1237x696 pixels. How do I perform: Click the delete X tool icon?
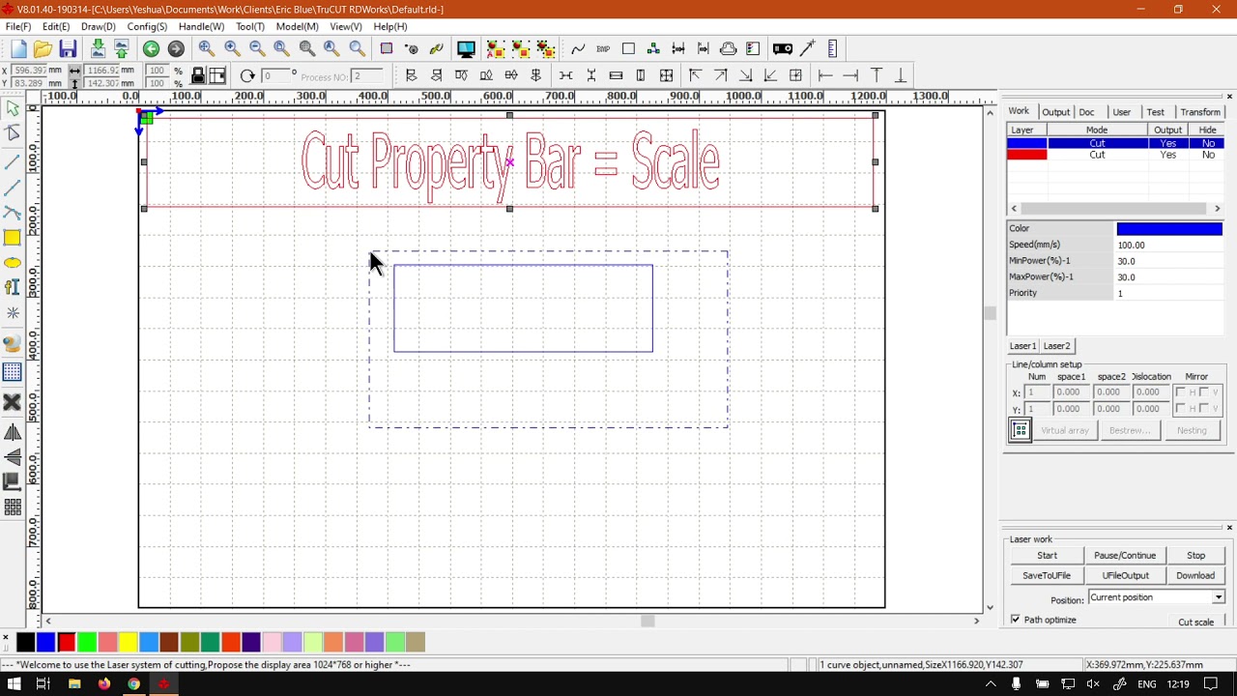[13, 402]
